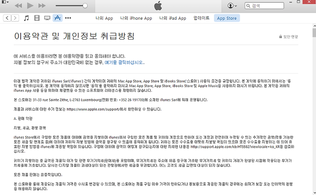Close the iTunes window
316x195 pixels.
click(309, 2)
